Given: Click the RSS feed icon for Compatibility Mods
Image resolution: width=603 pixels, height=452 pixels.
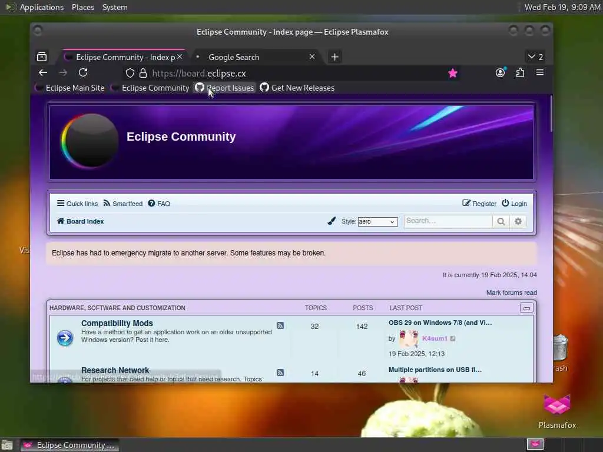Looking at the screenshot, I should click(280, 325).
